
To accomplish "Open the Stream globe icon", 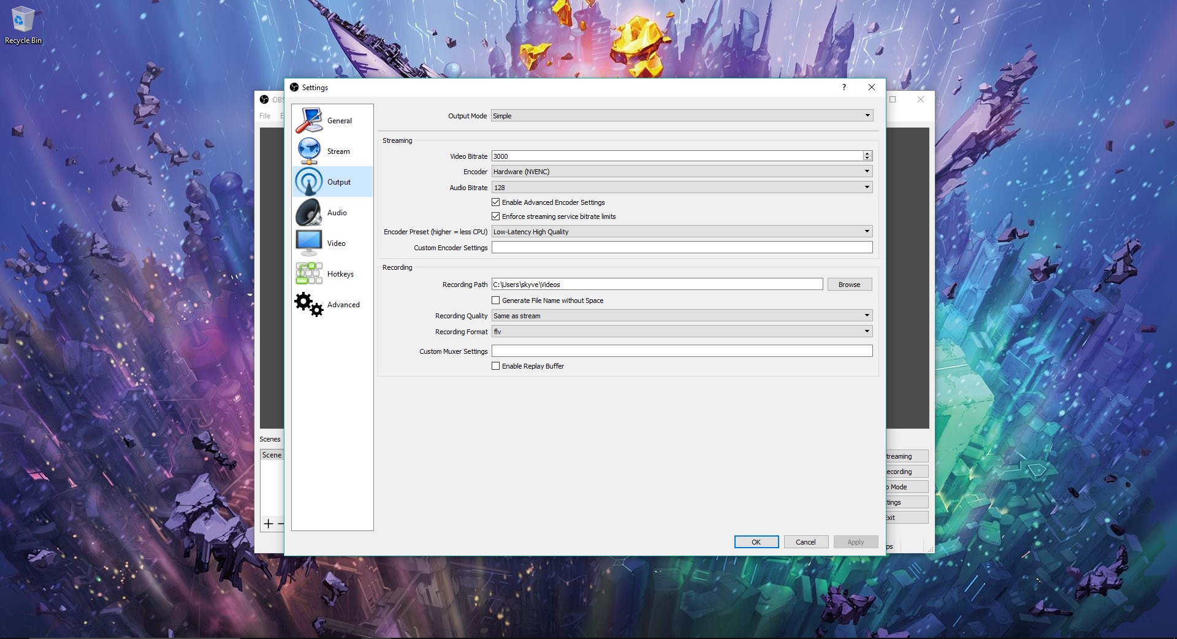I will 309,151.
